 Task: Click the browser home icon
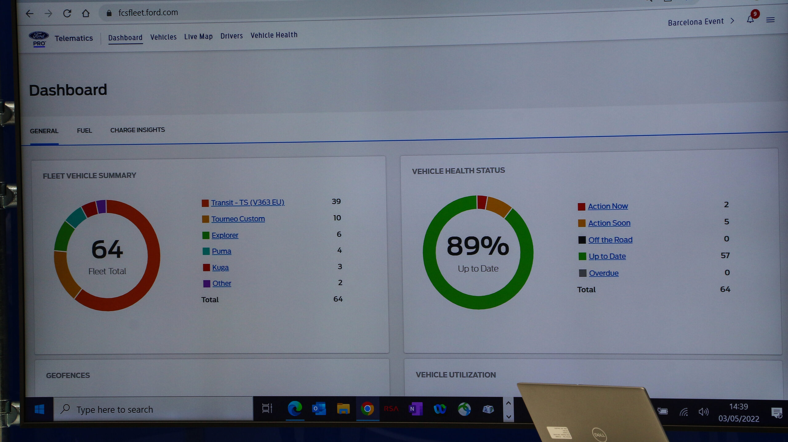pyautogui.click(x=86, y=13)
